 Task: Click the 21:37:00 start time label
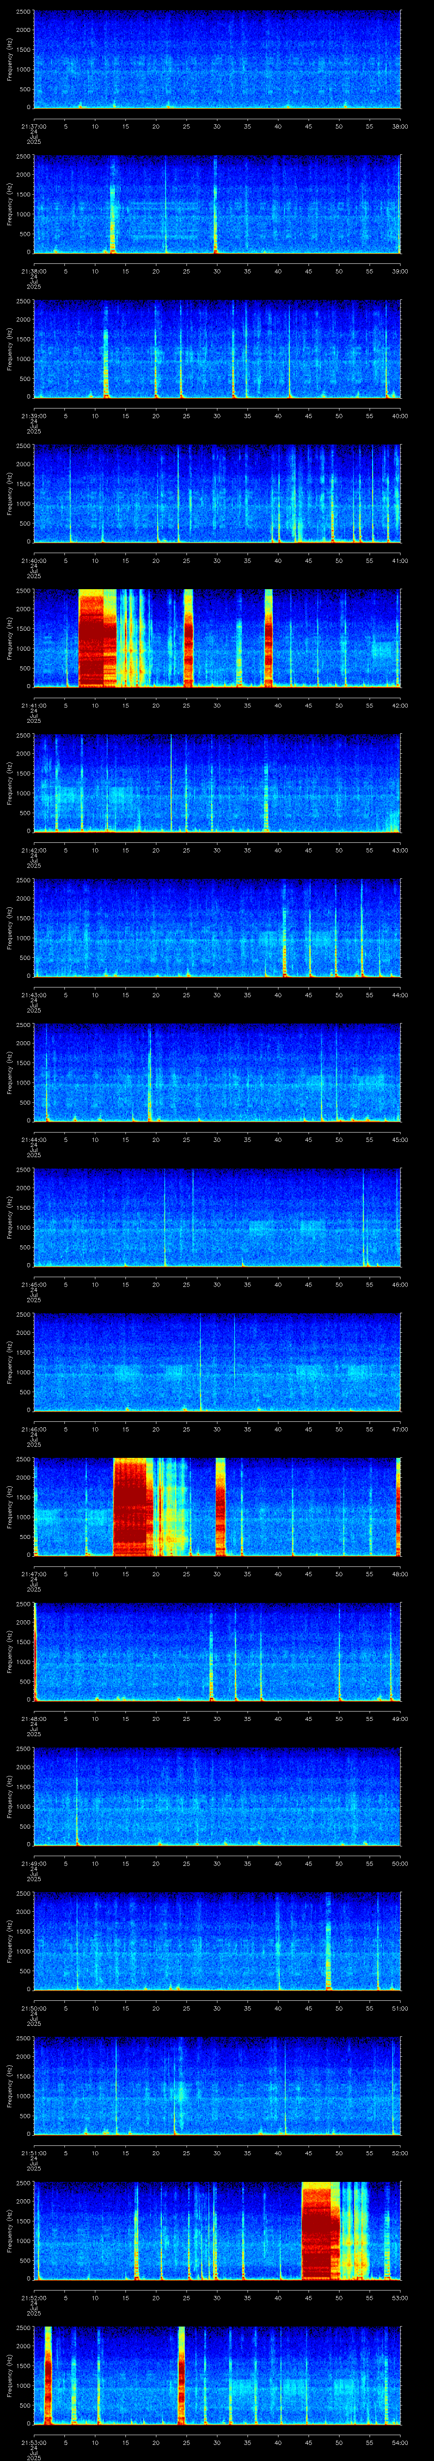33,126
